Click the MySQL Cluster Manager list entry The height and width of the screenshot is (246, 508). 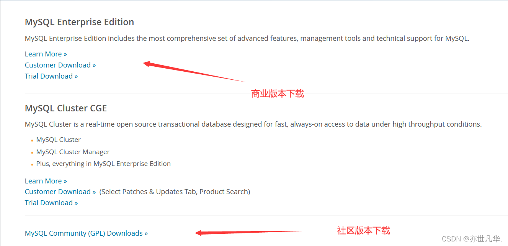73,152
